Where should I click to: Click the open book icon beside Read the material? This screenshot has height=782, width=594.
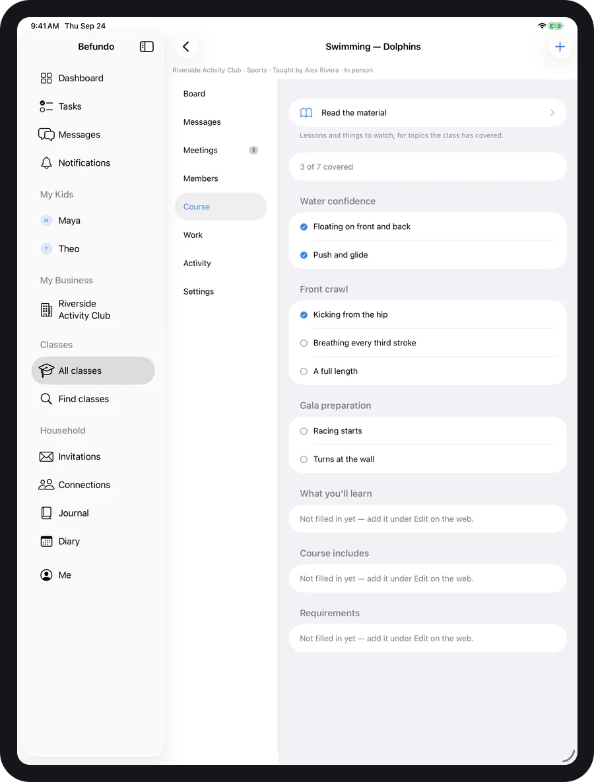click(306, 113)
